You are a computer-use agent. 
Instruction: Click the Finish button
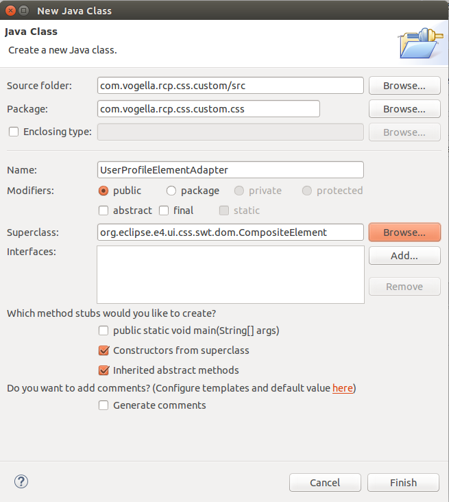(x=403, y=483)
